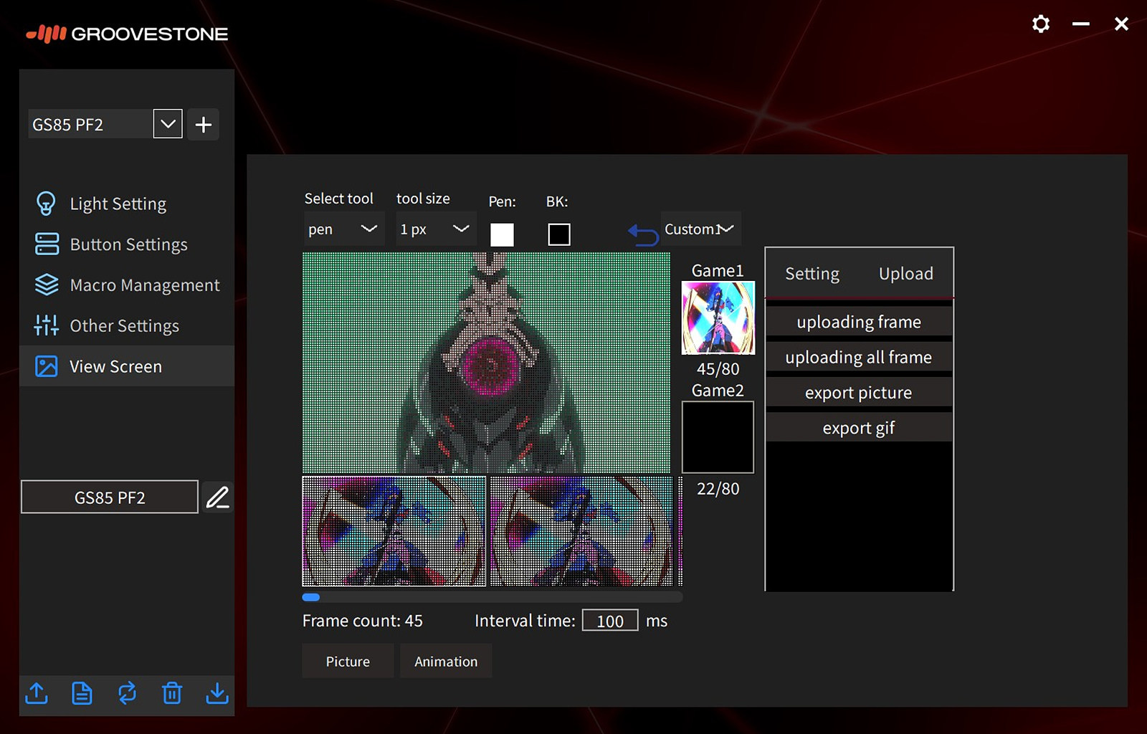Open the Select tool pen dropdown

click(344, 229)
